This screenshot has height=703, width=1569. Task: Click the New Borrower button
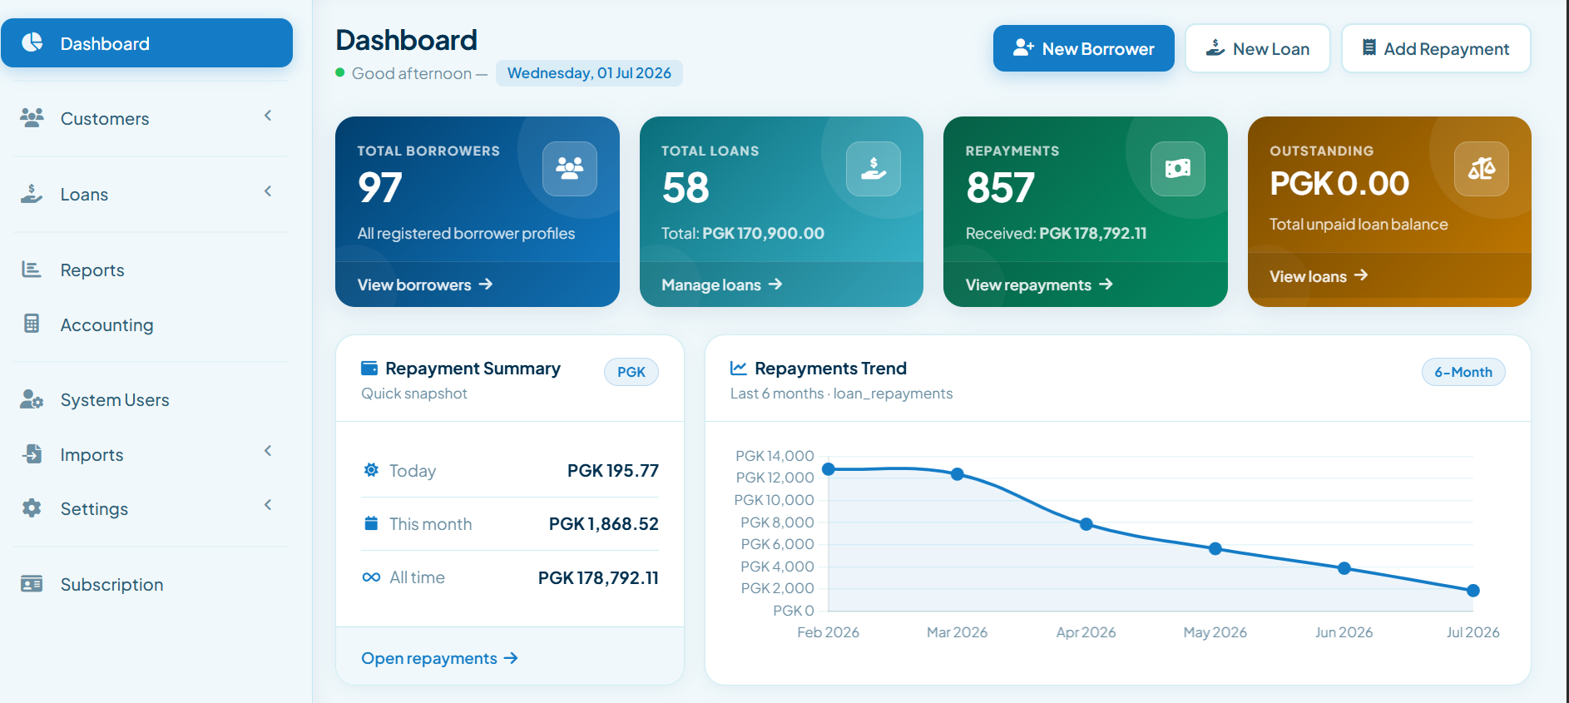tap(1083, 48)
